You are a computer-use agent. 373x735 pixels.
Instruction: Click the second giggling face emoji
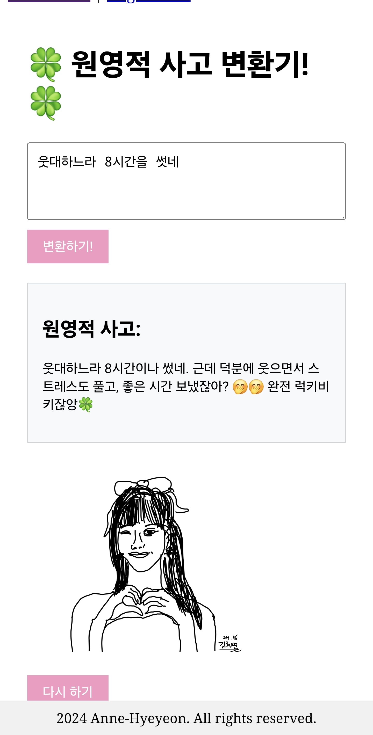coord(256,387)
